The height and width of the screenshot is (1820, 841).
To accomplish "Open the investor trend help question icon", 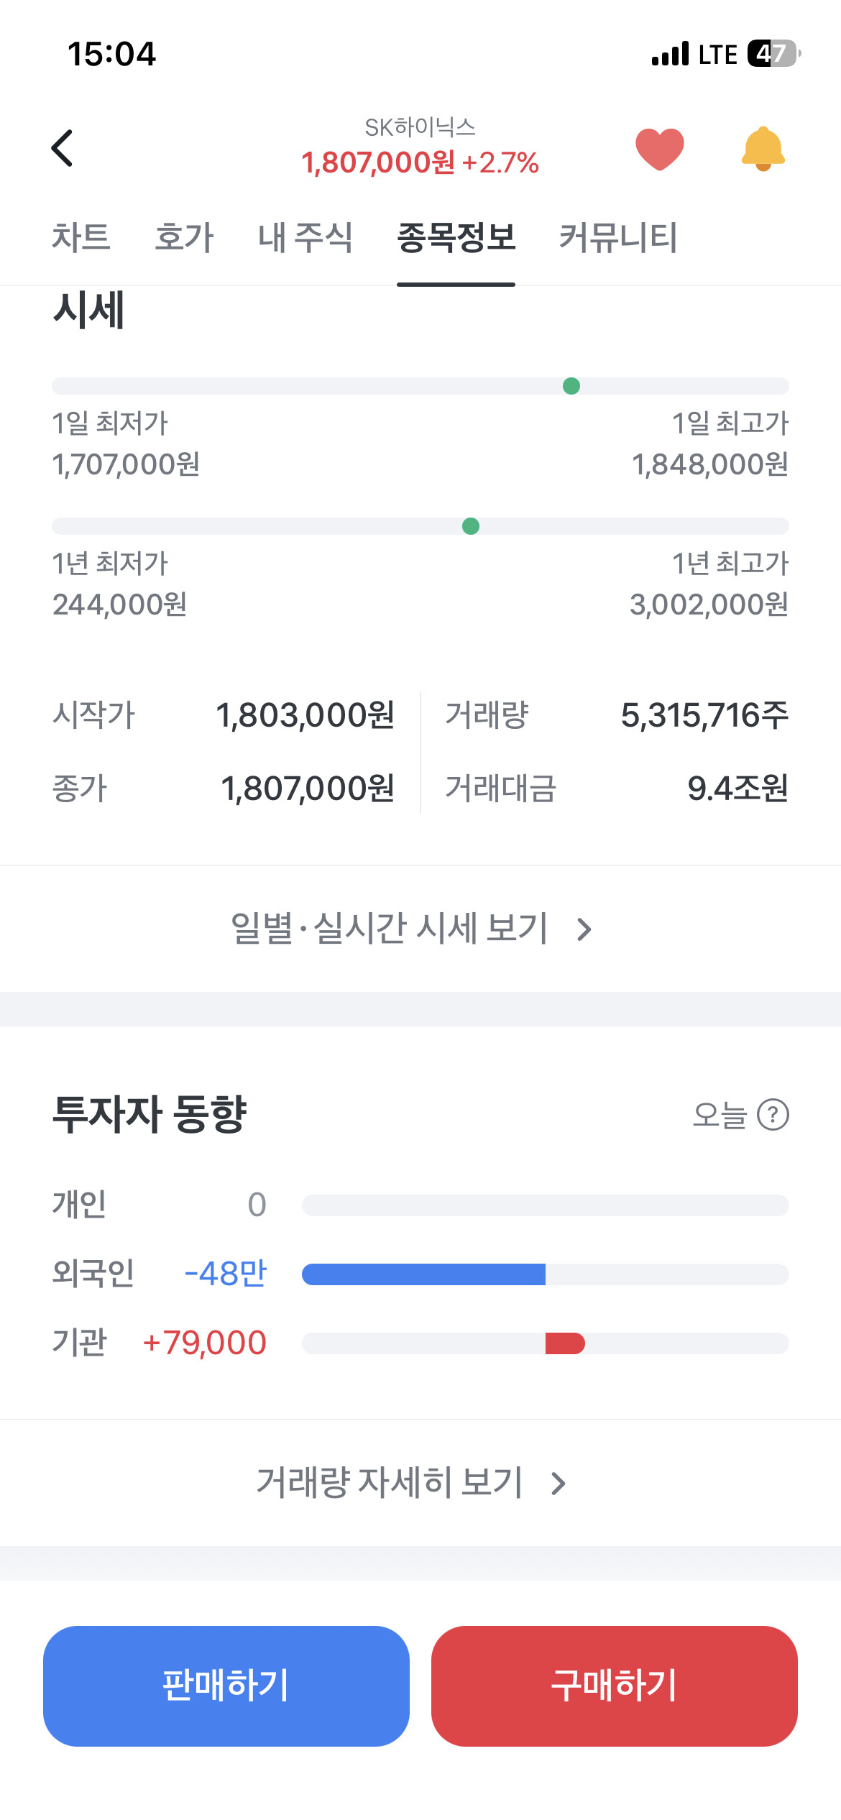I will 773,1115.
